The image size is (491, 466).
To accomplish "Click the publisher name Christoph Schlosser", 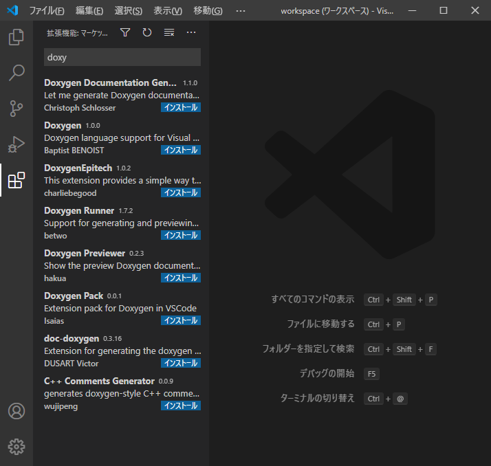I will pos(80,108).
